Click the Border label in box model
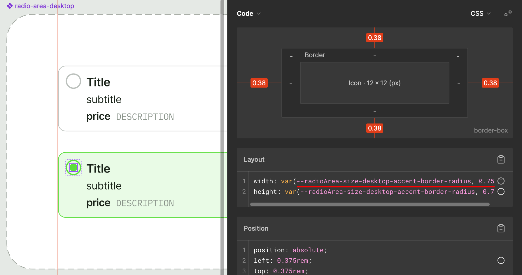 (315, 55)
